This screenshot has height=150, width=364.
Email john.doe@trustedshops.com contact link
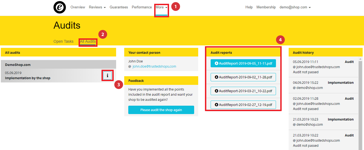click(x=154, y=66)
